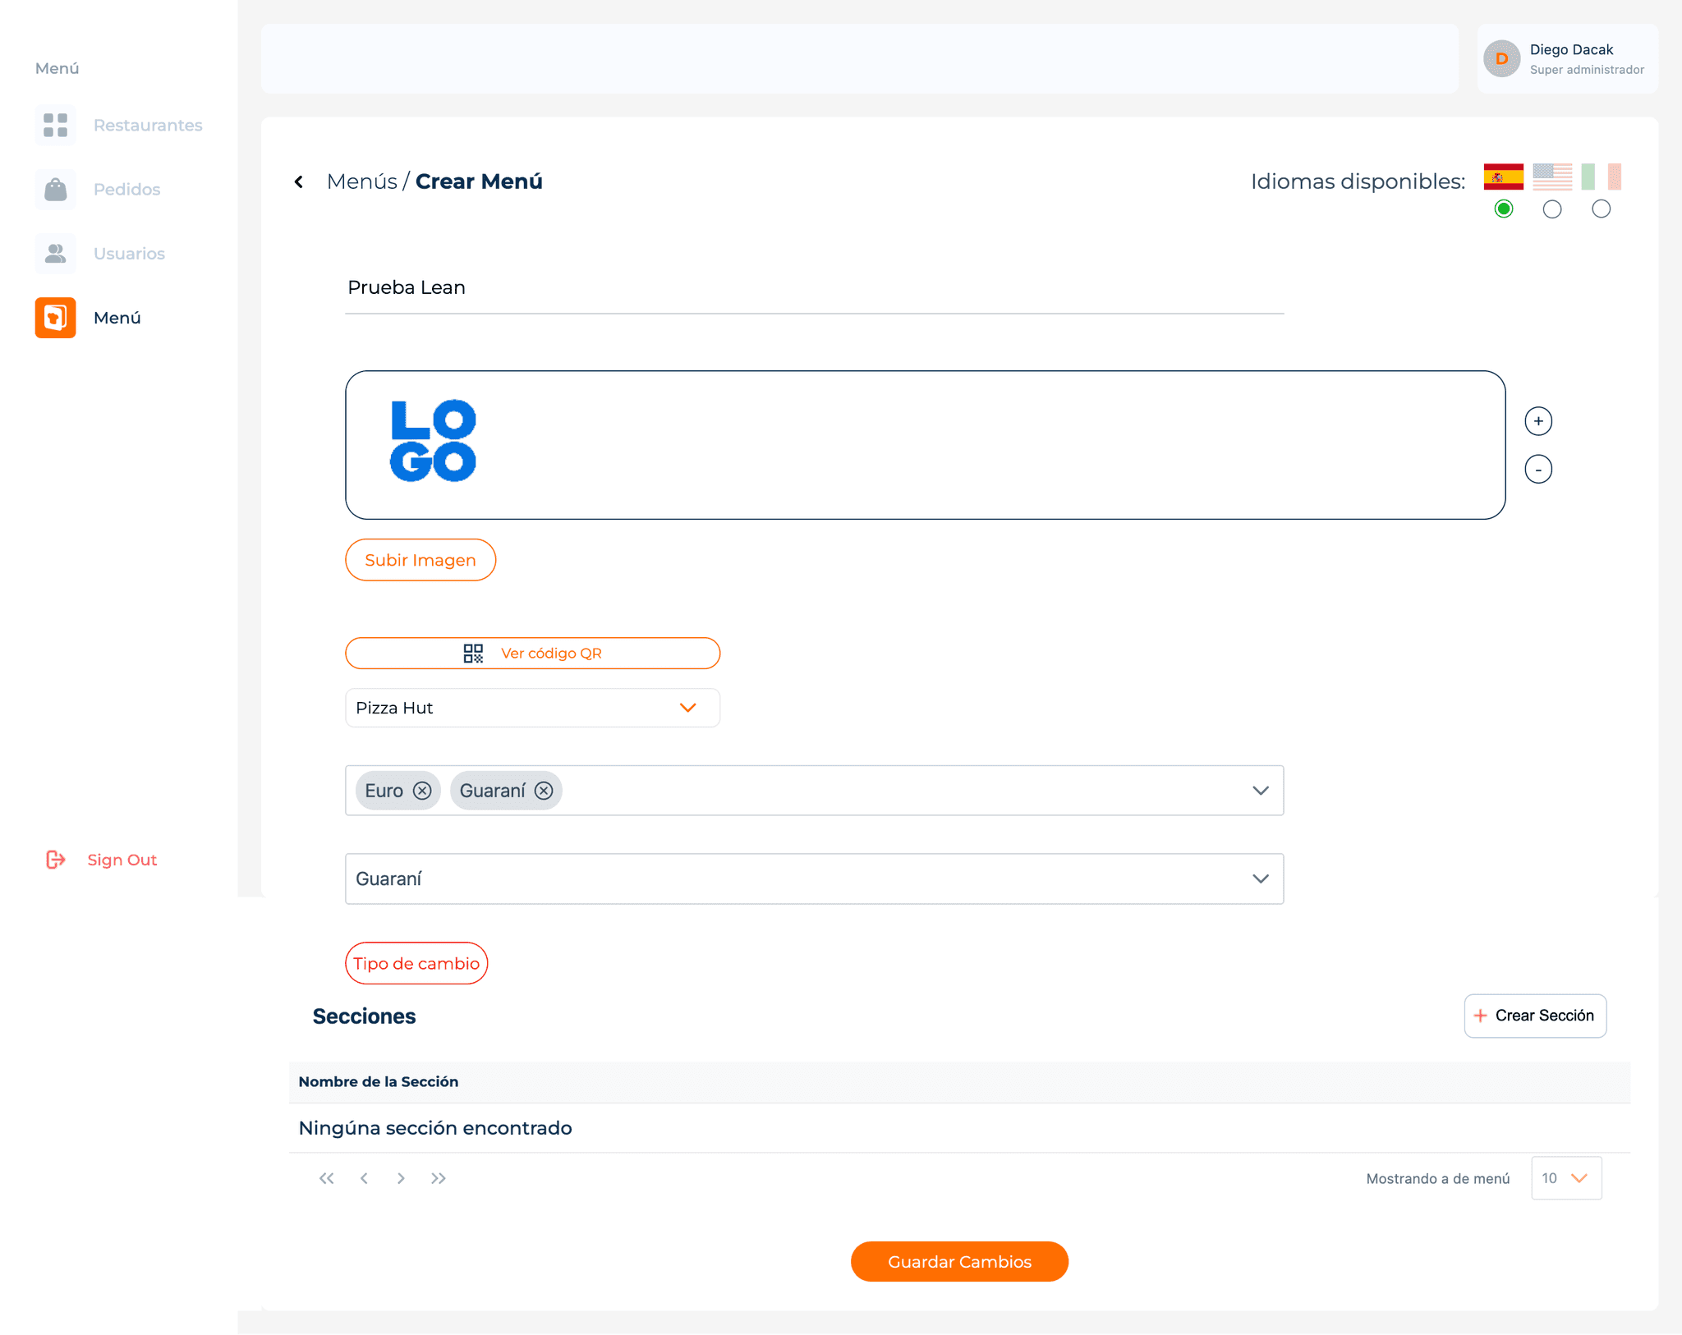Click the minus zoom icon beside logo
The image size is (1682, 1335).
[x=1537, y=470]
